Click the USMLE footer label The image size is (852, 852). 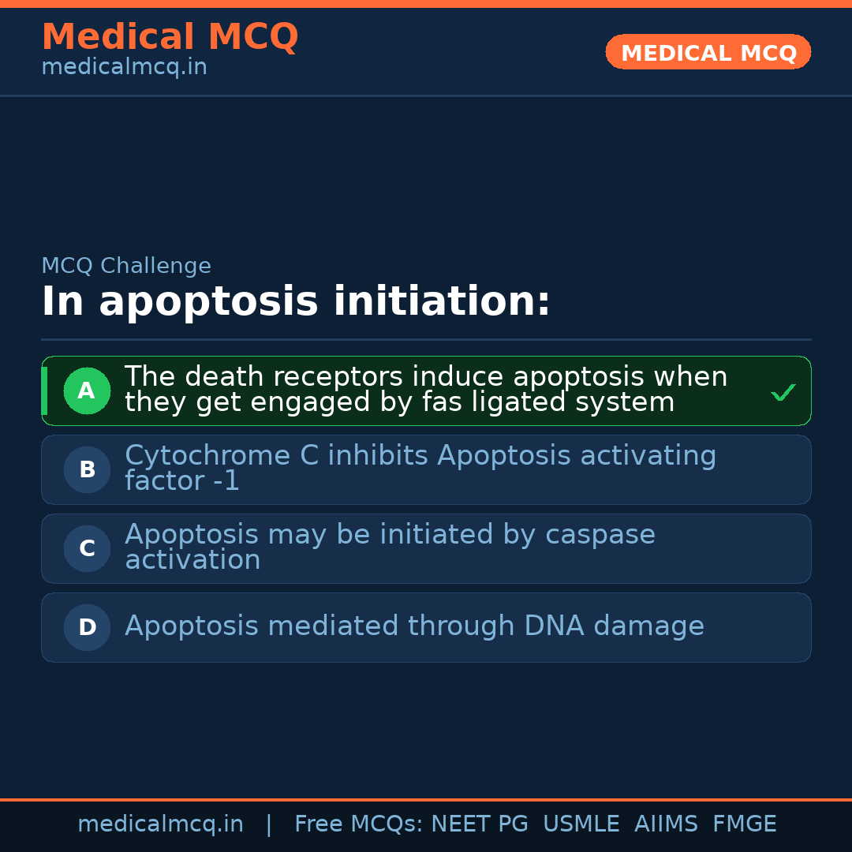[x=581, y=824]
